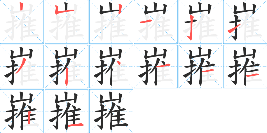
Task: Click the red bottom horizontal line finishing the character
Action: [76, 125]
